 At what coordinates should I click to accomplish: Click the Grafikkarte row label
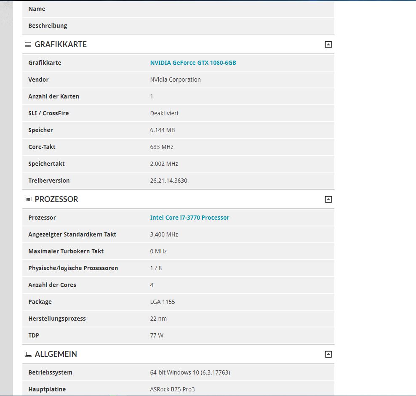point(45,63)
